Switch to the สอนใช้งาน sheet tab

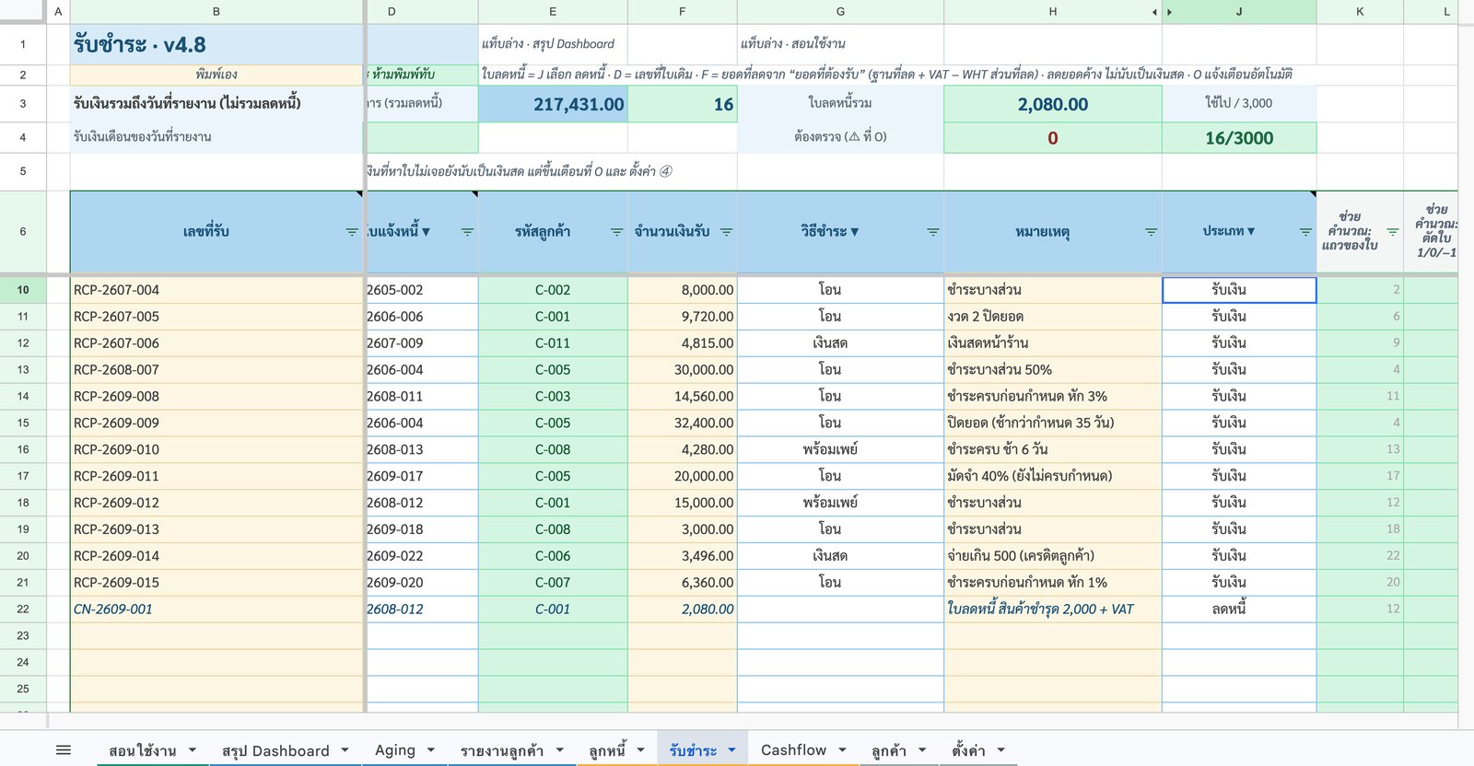pos(142,750)
